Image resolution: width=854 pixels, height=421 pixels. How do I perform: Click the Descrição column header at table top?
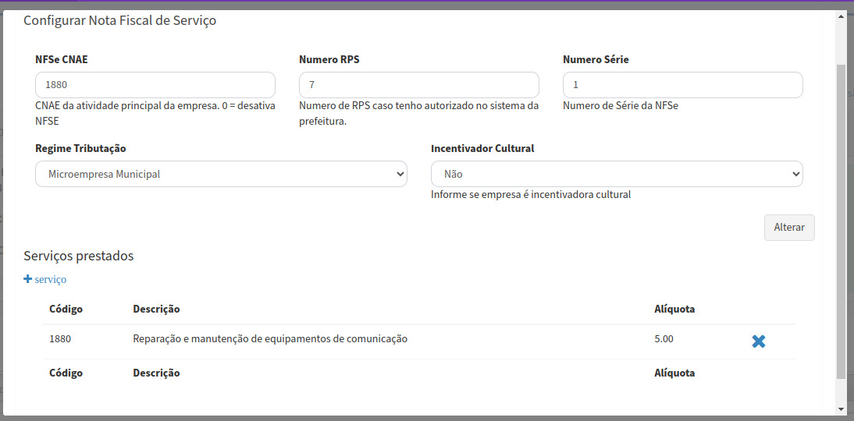click(156, 309)
